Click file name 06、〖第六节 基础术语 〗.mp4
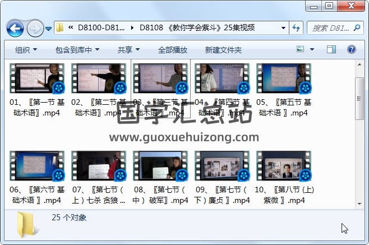This screenshot has height=245, width=369. (x=37, y=195)
